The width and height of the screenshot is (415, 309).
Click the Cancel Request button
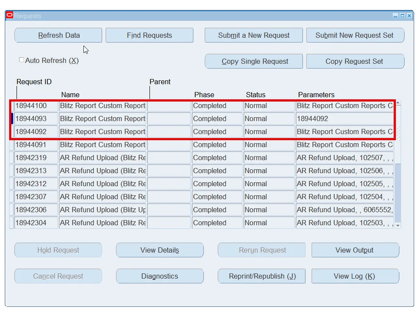[x=58, y=276]
